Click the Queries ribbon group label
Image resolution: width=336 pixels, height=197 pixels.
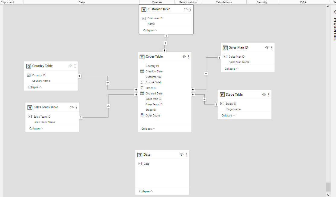click(157, 2)
